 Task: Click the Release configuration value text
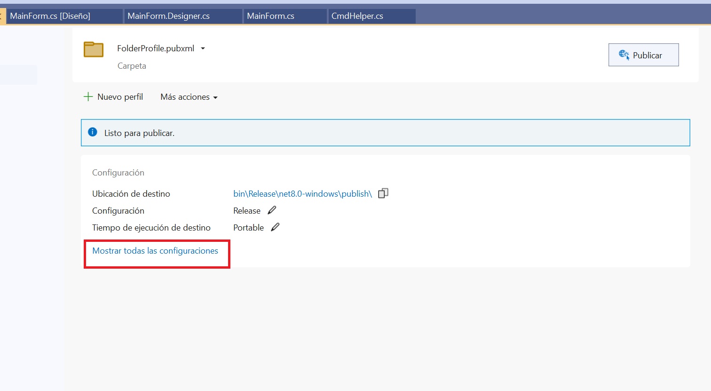point(247,211)
